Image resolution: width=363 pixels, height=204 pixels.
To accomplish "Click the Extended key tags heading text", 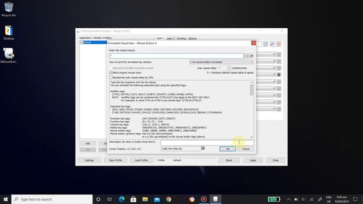I will [120, 107].
